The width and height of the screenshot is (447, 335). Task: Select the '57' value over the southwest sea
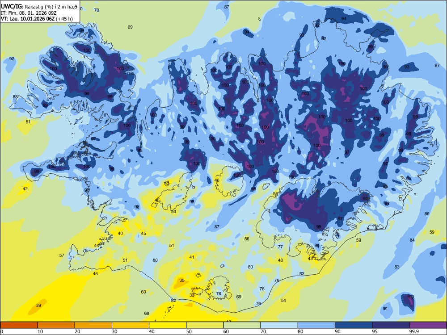click(x=62, y=255)
